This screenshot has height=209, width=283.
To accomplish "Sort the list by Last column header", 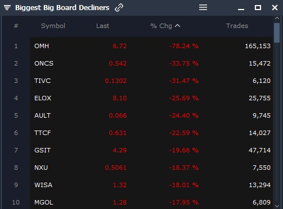I will tap(102, 26).
